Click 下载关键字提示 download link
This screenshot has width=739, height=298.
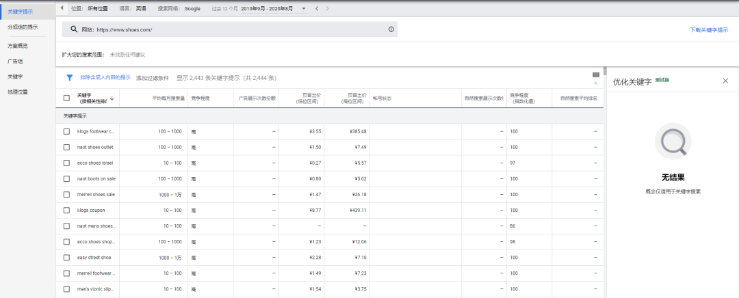tap(709, 29)
